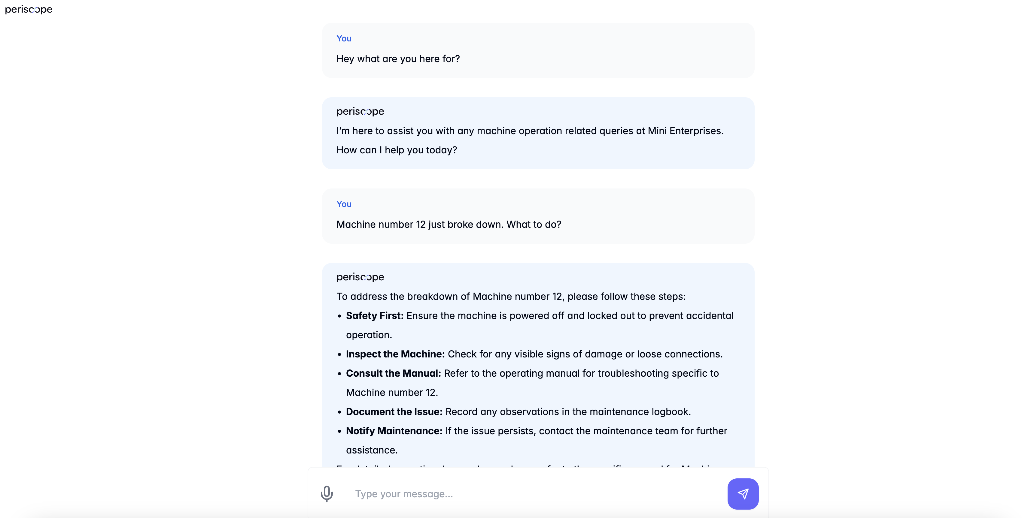1034x518 pixels.
Task: Click the 'Notify Maintenance' bullet entry
Action: (536, 431)
